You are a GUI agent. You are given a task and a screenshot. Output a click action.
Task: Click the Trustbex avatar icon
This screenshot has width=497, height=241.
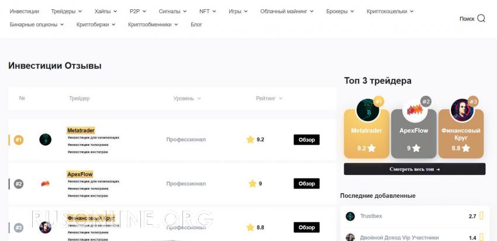click(350, 216)
